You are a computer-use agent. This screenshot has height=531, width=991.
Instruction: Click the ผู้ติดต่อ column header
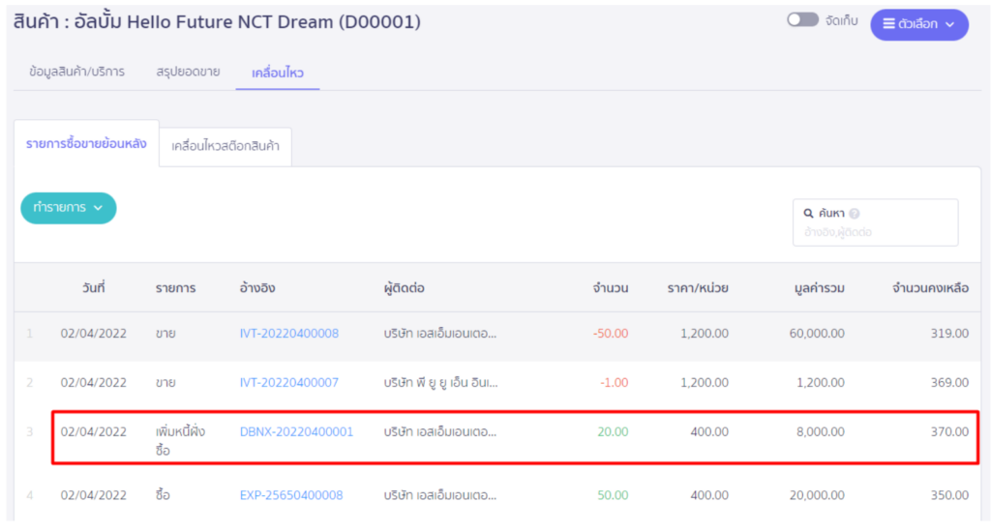coord(404,288)
